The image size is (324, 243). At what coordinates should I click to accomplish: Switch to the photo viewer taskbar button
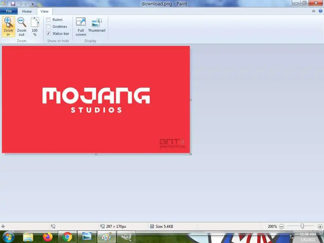click(x=87, y=237)
